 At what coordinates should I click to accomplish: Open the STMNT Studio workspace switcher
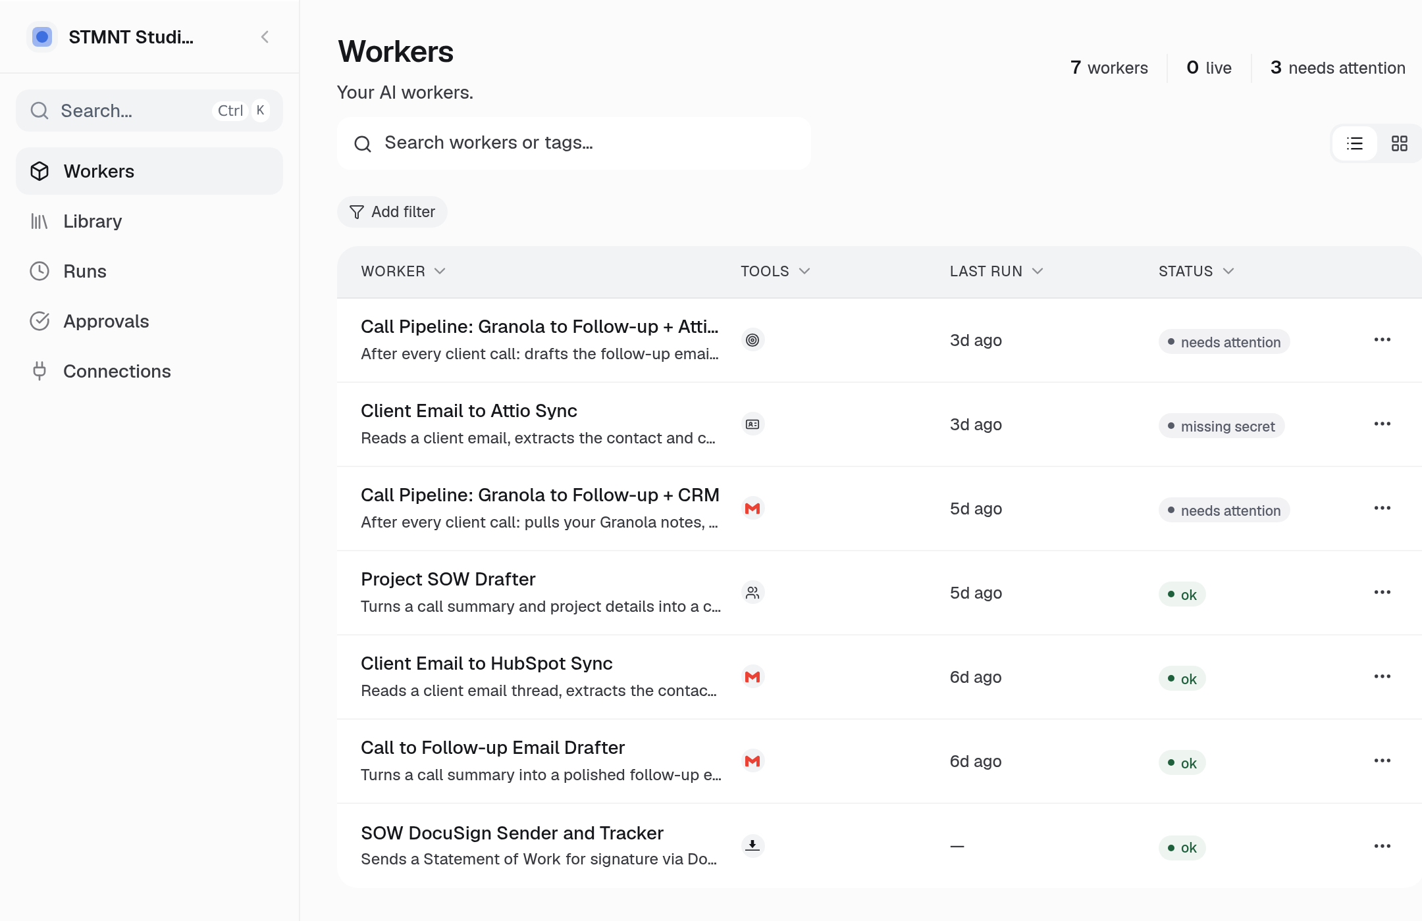point(111,37)
